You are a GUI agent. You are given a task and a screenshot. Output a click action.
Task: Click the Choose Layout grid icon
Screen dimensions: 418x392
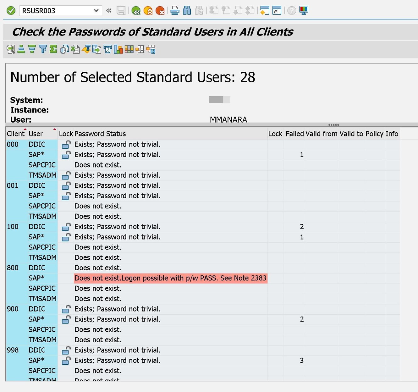[129, 49]
